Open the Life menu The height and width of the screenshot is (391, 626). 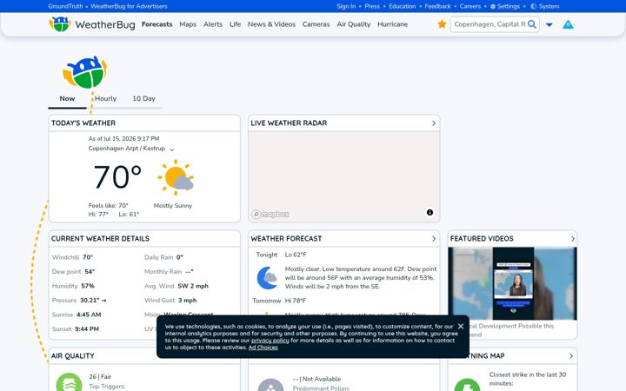point(235,24)
